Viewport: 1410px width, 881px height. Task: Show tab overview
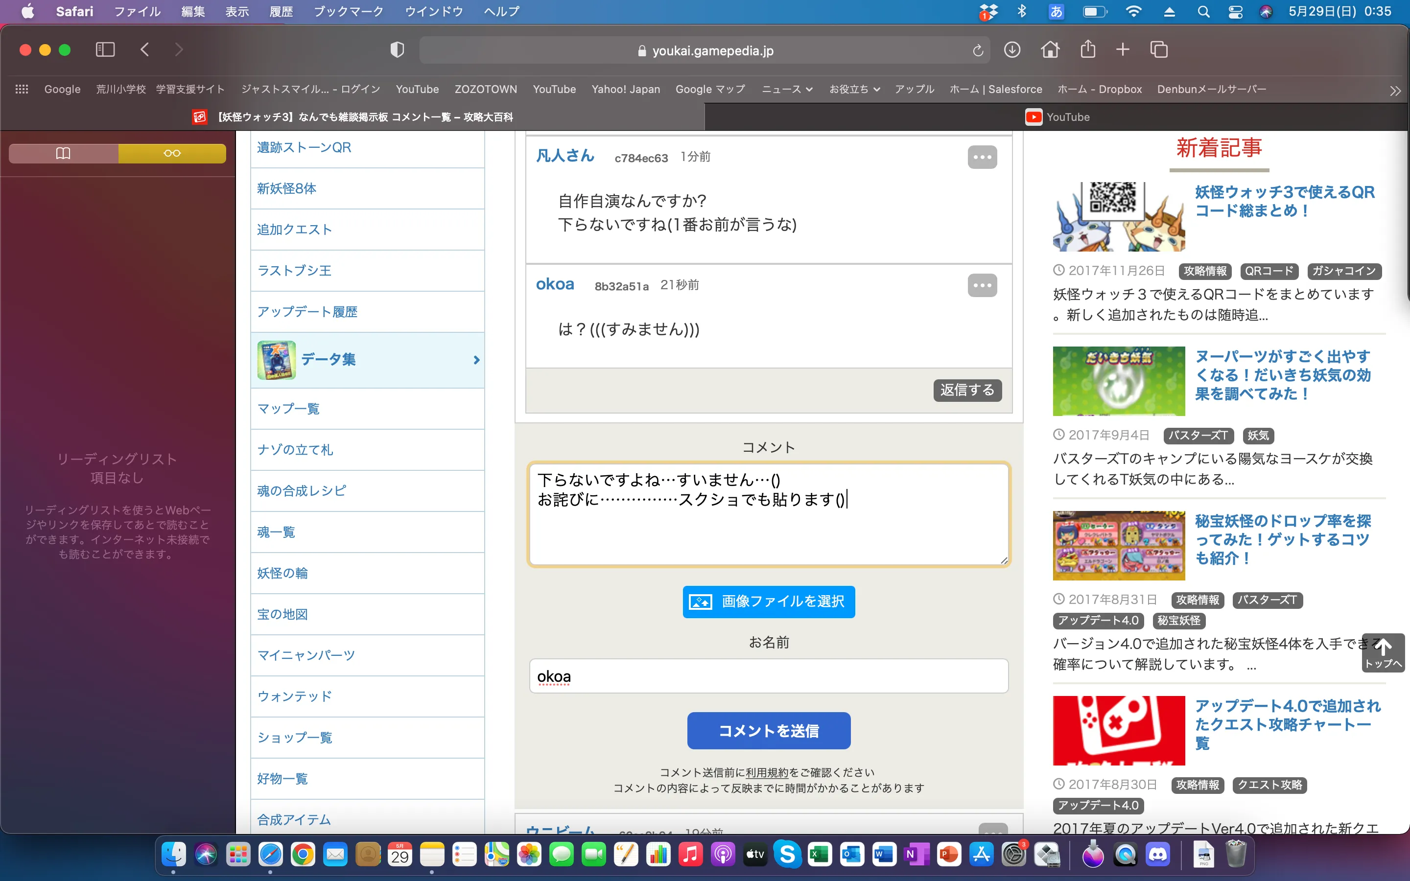click(1159, 50)
